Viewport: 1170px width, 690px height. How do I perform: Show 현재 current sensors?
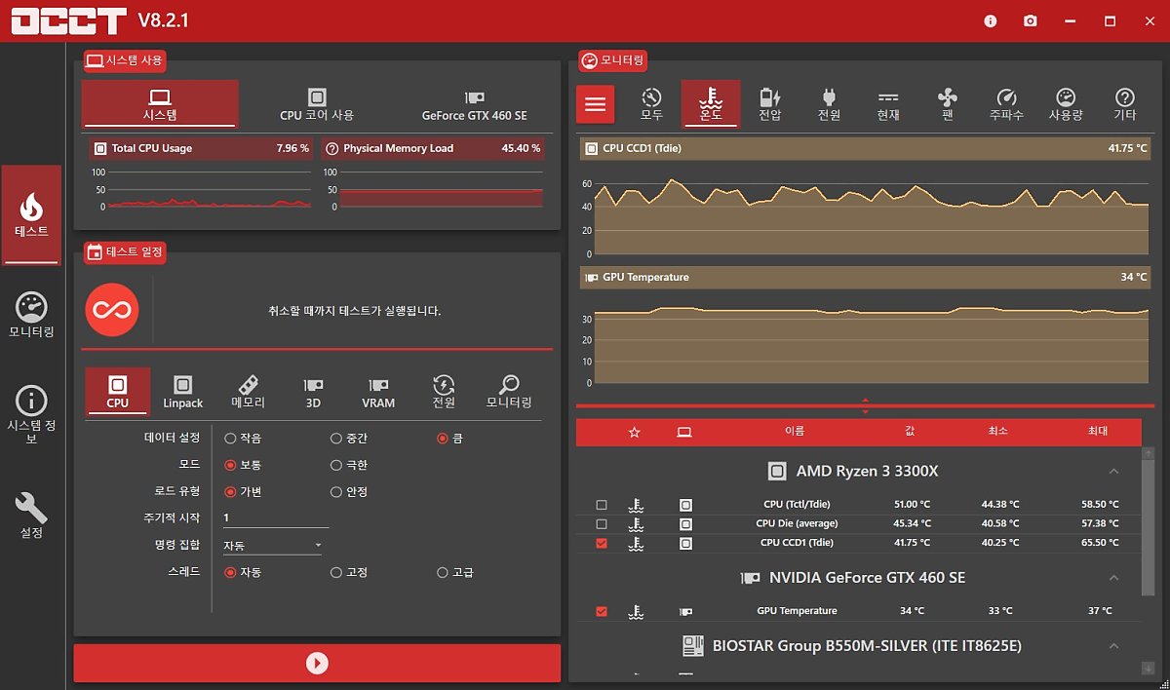pyautogui.click(x=888, y=104)
